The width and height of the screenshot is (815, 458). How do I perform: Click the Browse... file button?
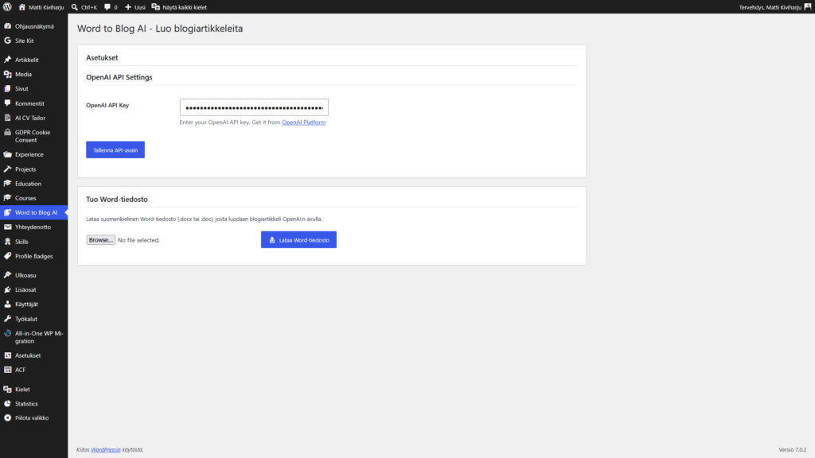101,240
